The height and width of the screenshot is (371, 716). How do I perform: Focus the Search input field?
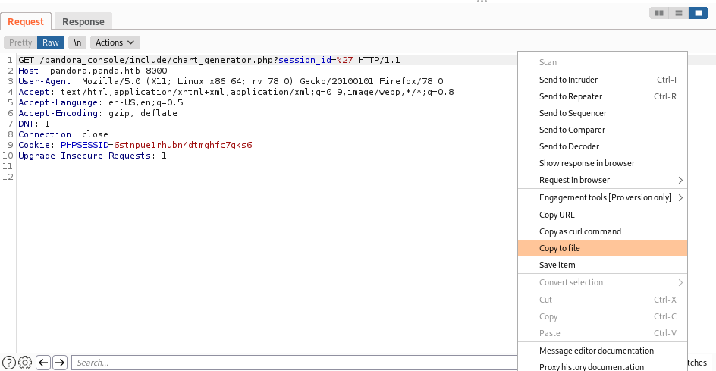294,363
